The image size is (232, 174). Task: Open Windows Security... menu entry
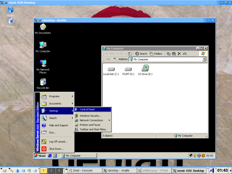(92, 116)
